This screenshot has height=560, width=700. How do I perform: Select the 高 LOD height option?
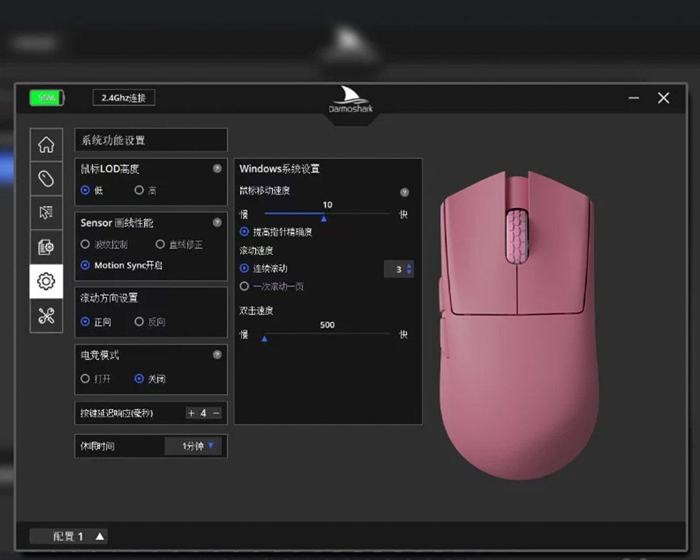(139, 190)
